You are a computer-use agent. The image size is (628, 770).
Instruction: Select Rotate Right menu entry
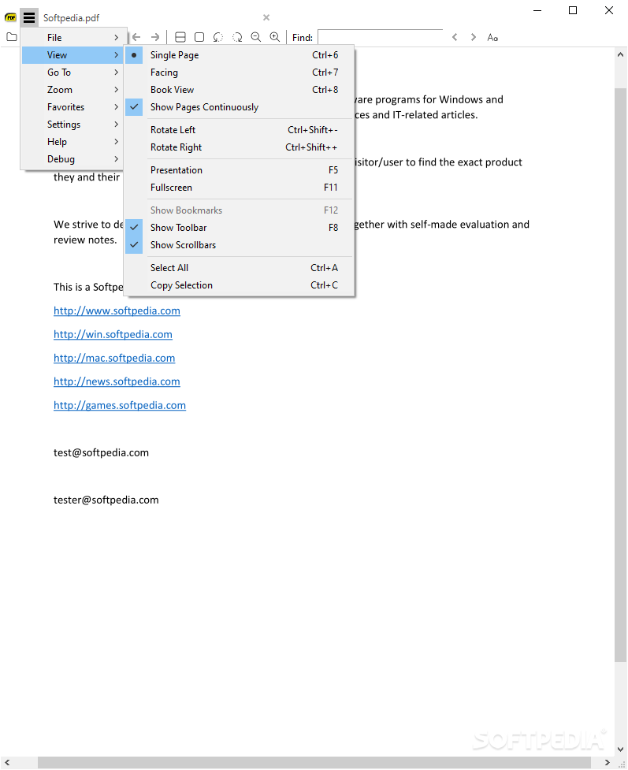point(239,147)
